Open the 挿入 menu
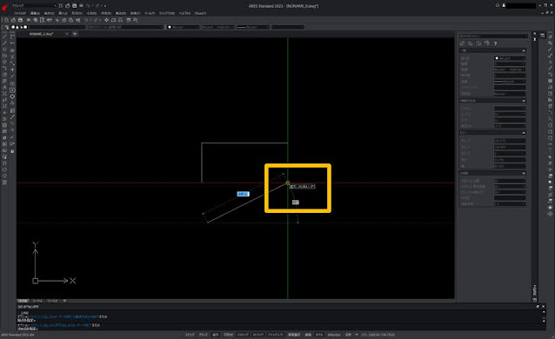This screenshot has width=555, height=339. [x=63, y=13]
